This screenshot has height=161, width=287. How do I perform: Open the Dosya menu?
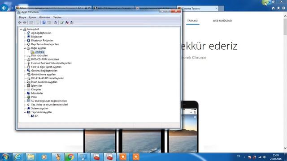point(22,17)
